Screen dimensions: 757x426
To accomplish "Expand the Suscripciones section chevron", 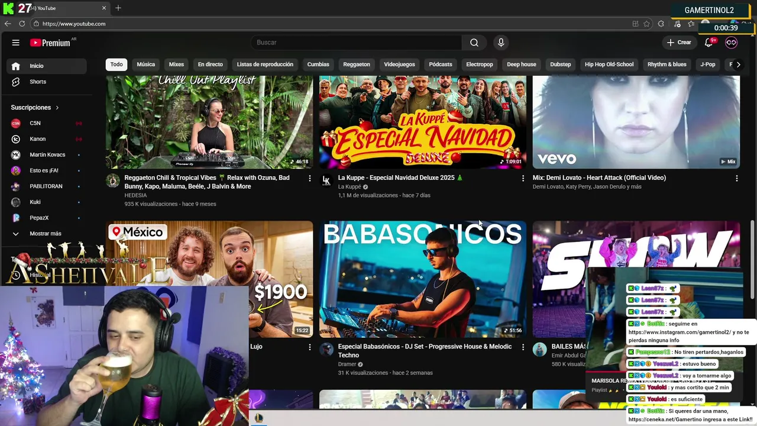I will [57, 108].
